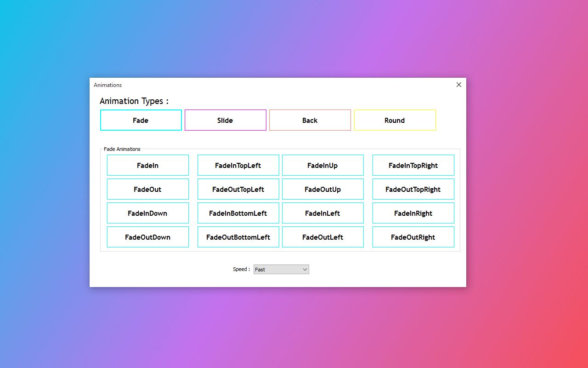This screenshot has width=588, height=368.
Task: Run the FadeInDown animation
Action: (148, 213)
